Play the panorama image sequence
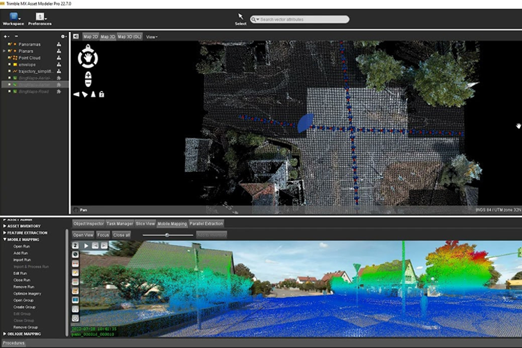This screenshot has width=522, height=348. [86, 246]
